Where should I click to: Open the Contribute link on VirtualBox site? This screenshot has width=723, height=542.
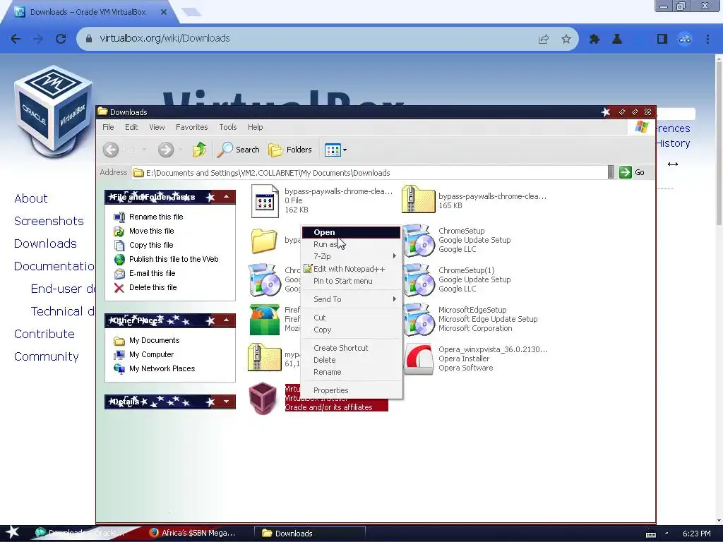click(44, 334)
